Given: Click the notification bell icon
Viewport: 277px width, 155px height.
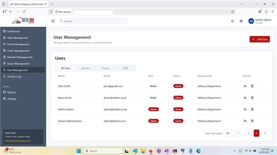Looking at the screenshot, I should point(232,21).
